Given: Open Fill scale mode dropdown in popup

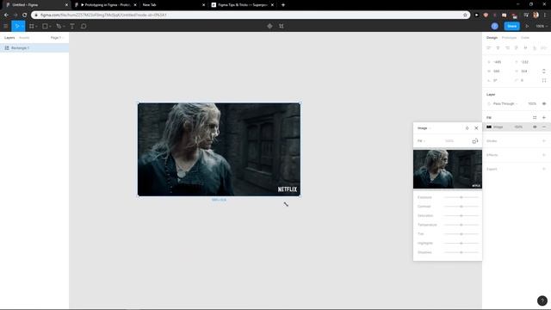Looking at the screenshot, I should (421, 141).
